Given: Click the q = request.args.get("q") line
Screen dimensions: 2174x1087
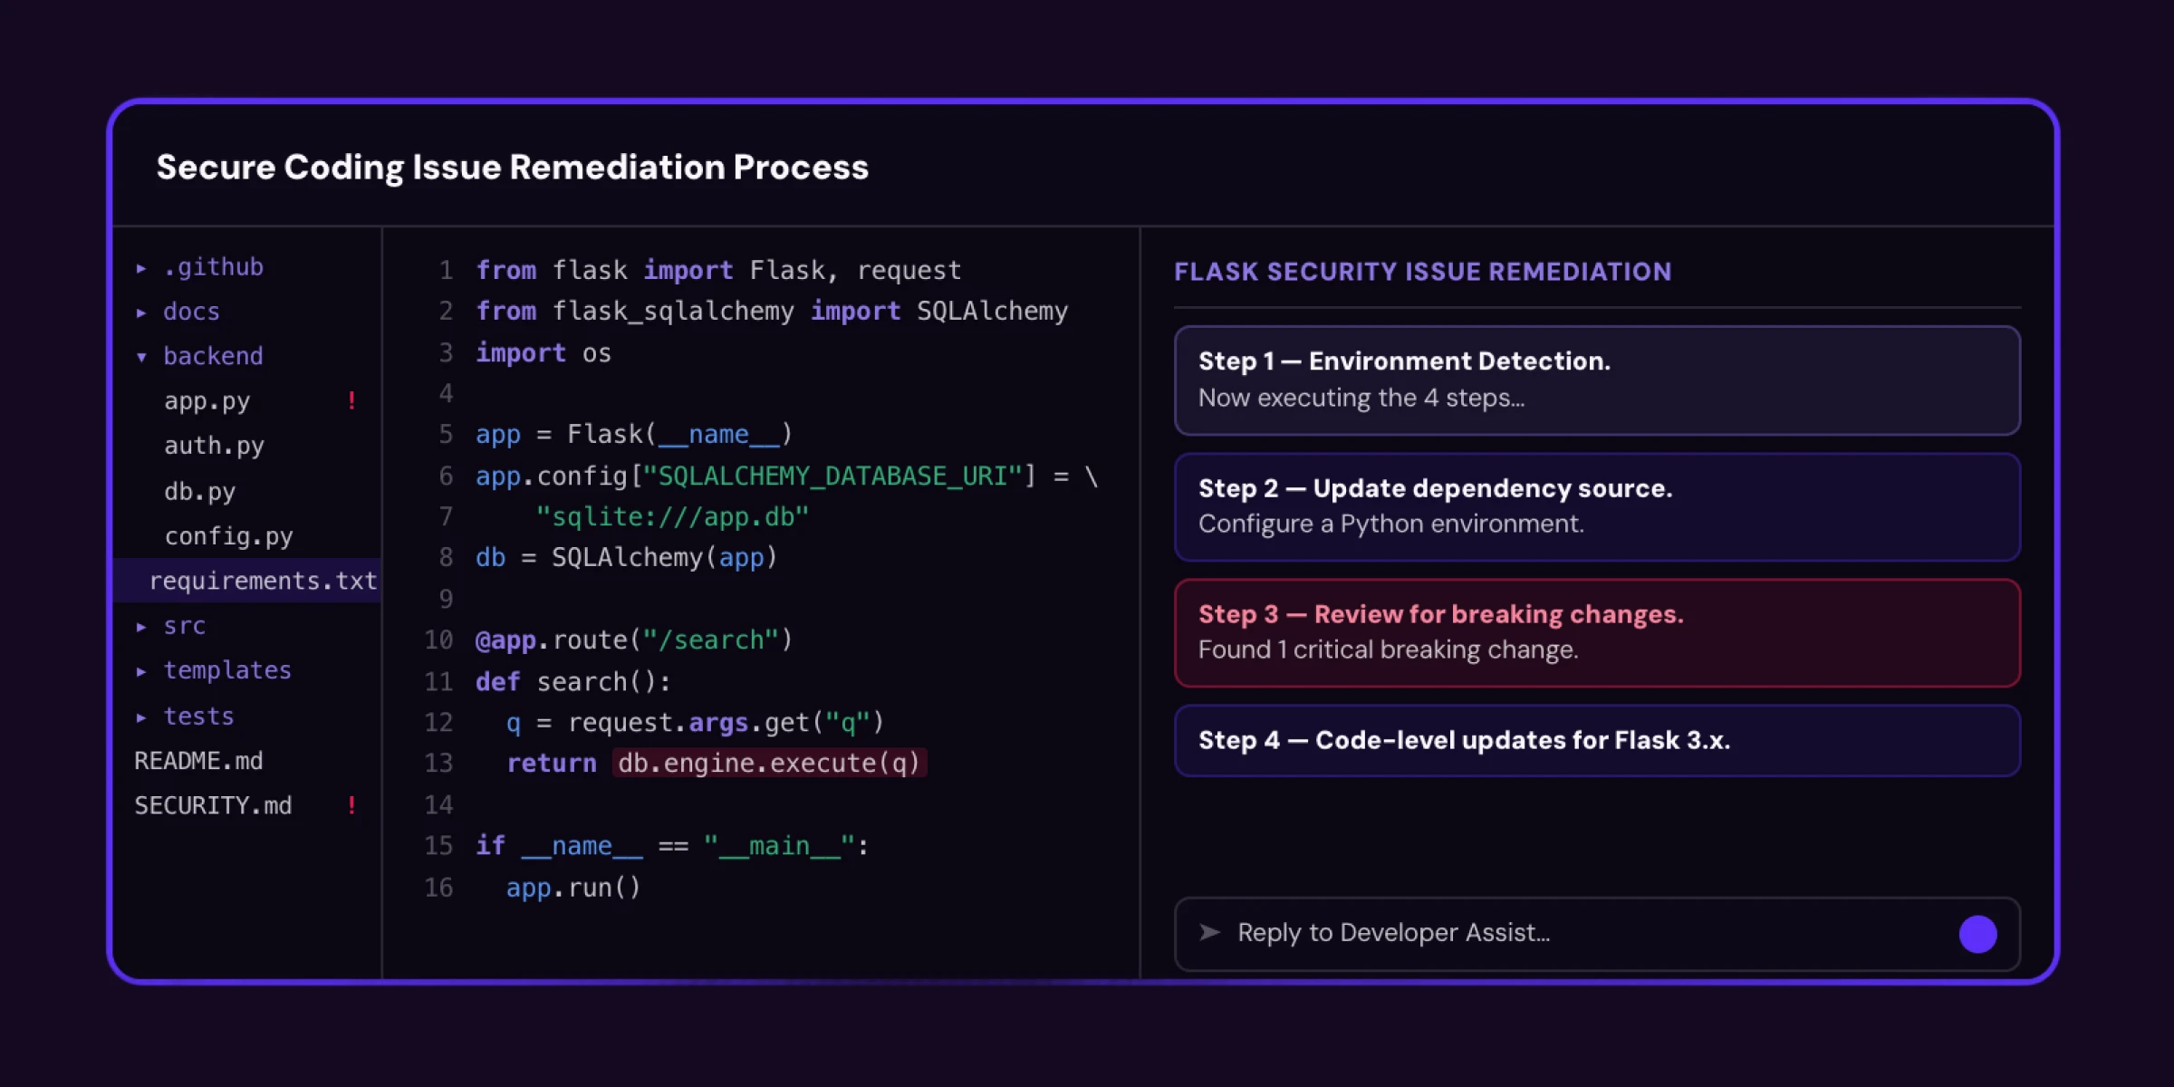Looking at the screenshot, I should click(x=695, y=722).
